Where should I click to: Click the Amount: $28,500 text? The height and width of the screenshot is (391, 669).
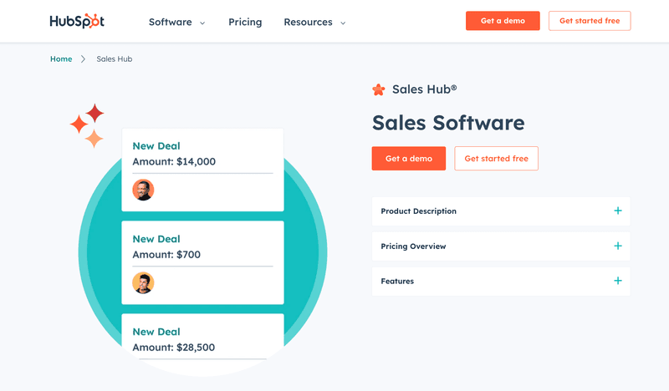click(x=174, y=348)
